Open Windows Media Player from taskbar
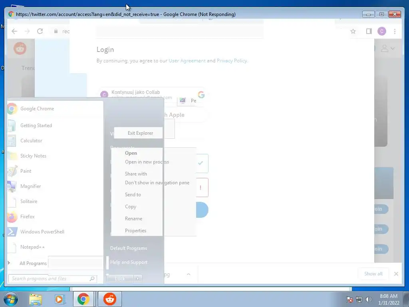This screenshot has width=409, height=307. [x=60, y=299]
